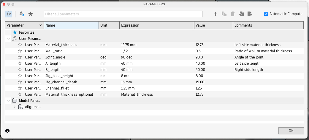
Task: Click 'Right side length' comment
Action: 249,70
